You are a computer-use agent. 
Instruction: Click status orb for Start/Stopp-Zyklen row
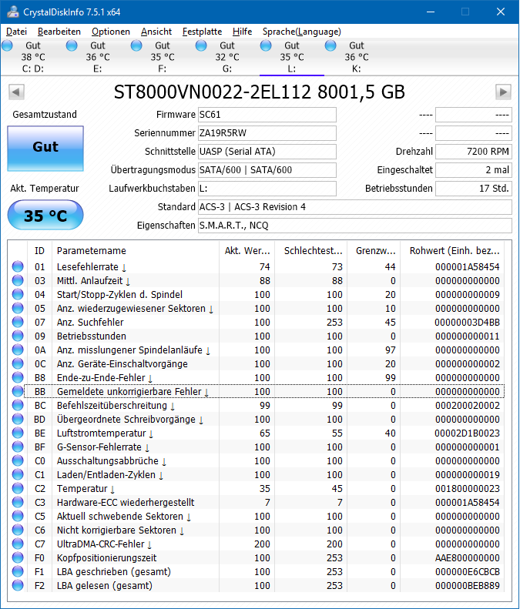18,294
